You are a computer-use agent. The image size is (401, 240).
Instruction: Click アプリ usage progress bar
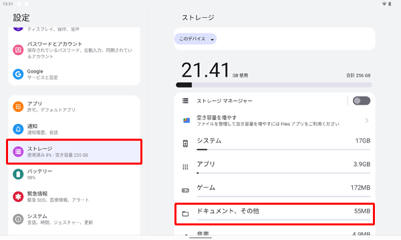point(283,173)
